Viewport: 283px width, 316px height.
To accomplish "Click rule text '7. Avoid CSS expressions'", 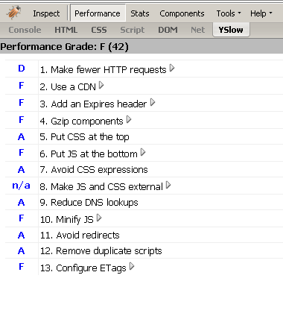I will click(x=94, y=170).
